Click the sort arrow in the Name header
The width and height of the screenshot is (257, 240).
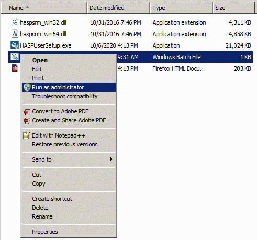(27, 7)
